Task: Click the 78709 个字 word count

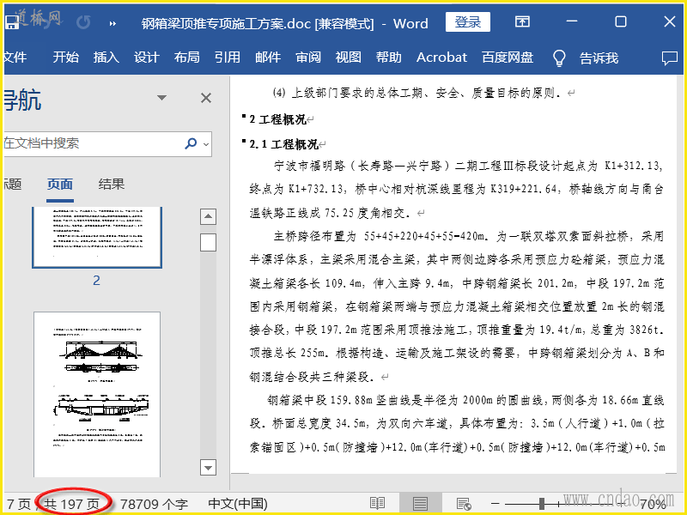Action: [154, 504]
